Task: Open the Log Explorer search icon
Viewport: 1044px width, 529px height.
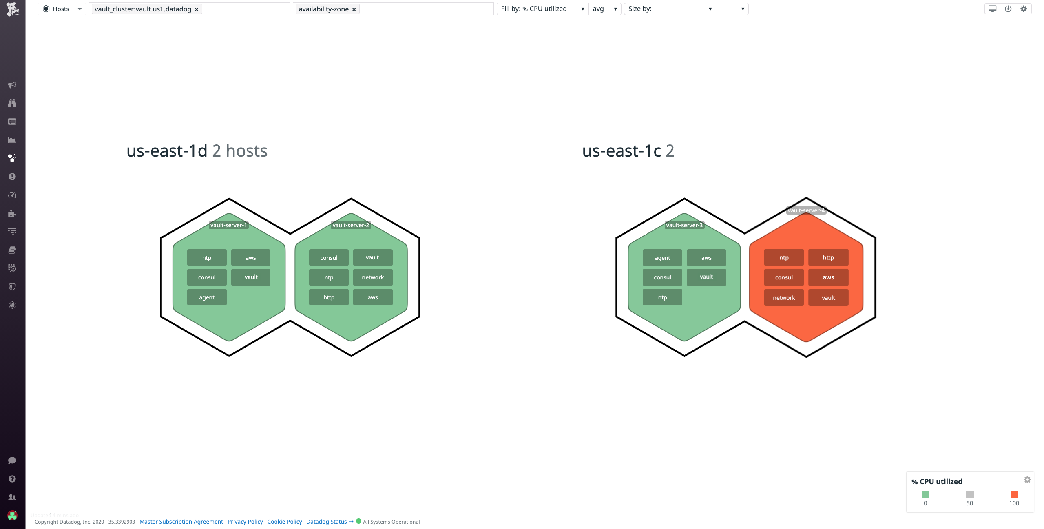Action: tap(12, 268)
